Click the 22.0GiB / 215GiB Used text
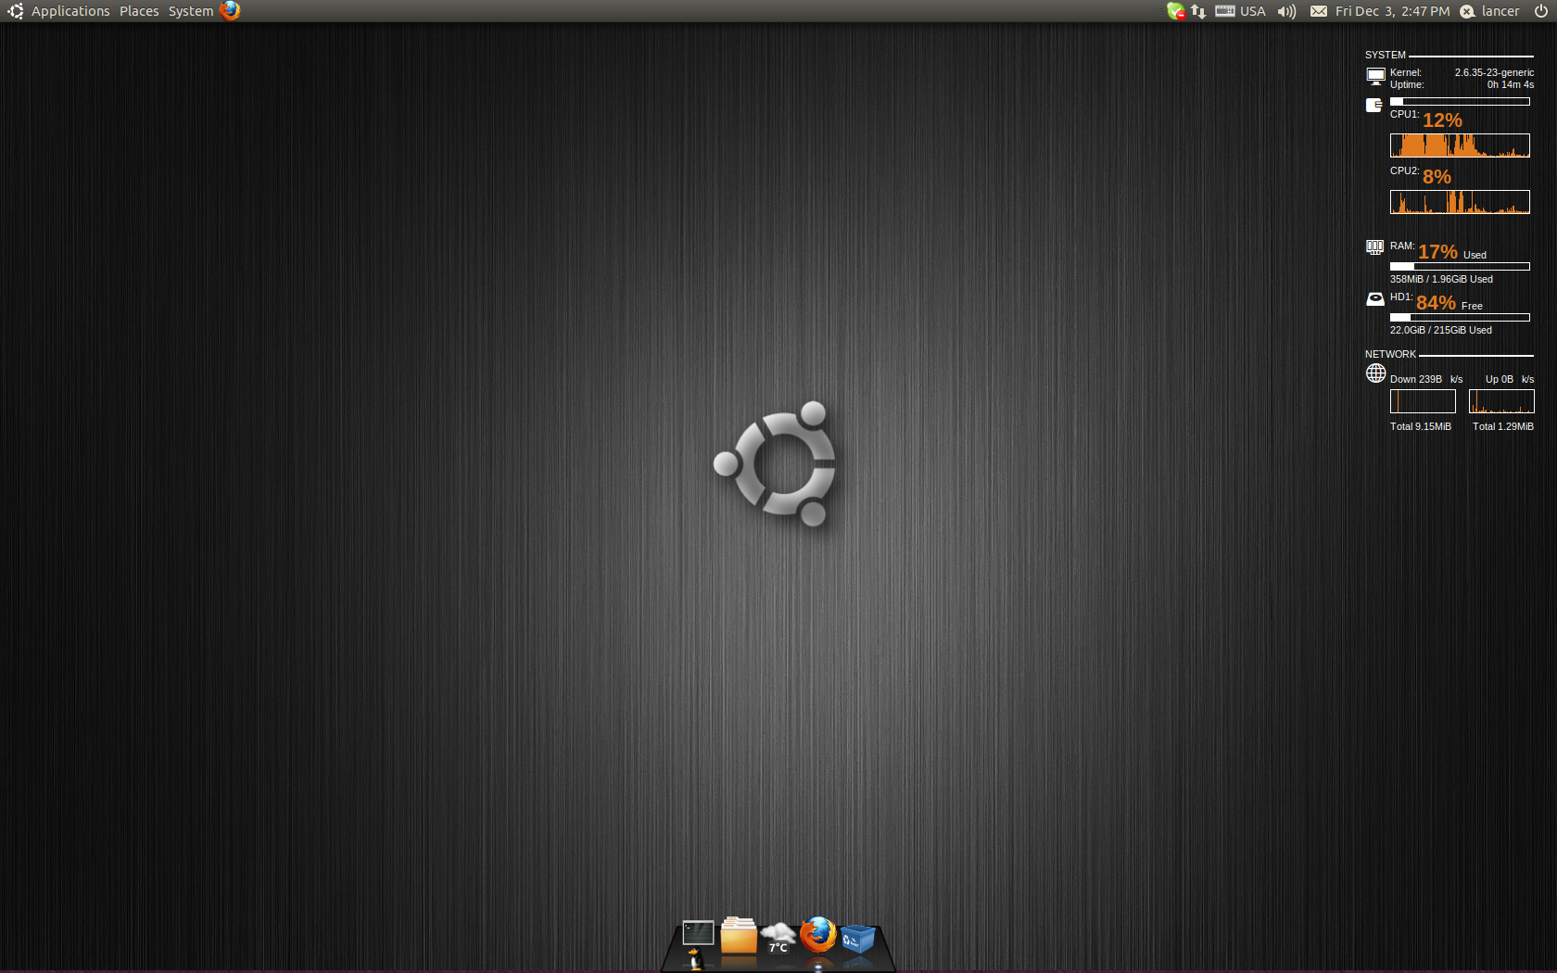The height and width of the screenshot is (973, 1557). pos(1440,330)
